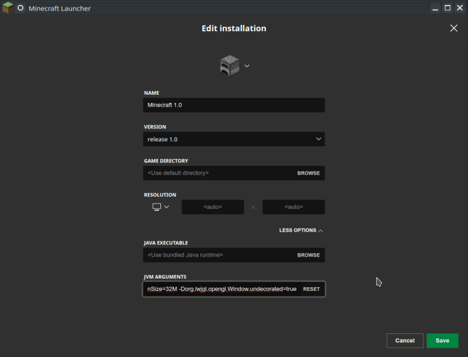Collapse with Less Options

click(x=301, y=231)
